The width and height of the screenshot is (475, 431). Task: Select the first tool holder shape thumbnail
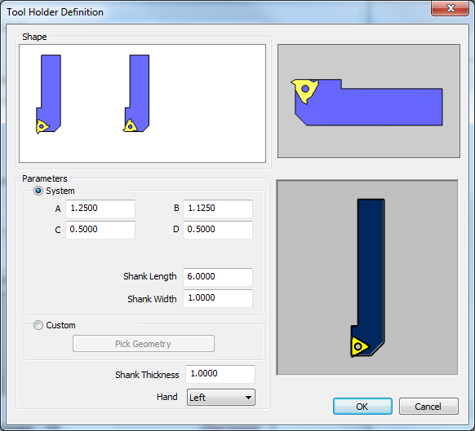tap(48, 94)
